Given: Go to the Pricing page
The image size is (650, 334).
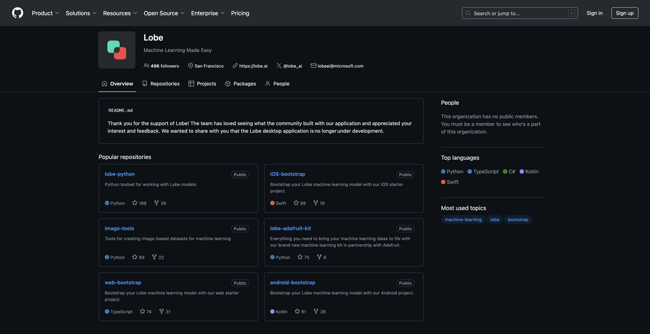Looking at the screenshot, I should 240,13.
